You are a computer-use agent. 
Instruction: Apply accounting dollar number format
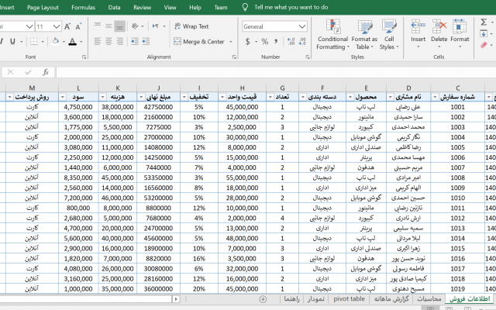(x=247, y=41)
